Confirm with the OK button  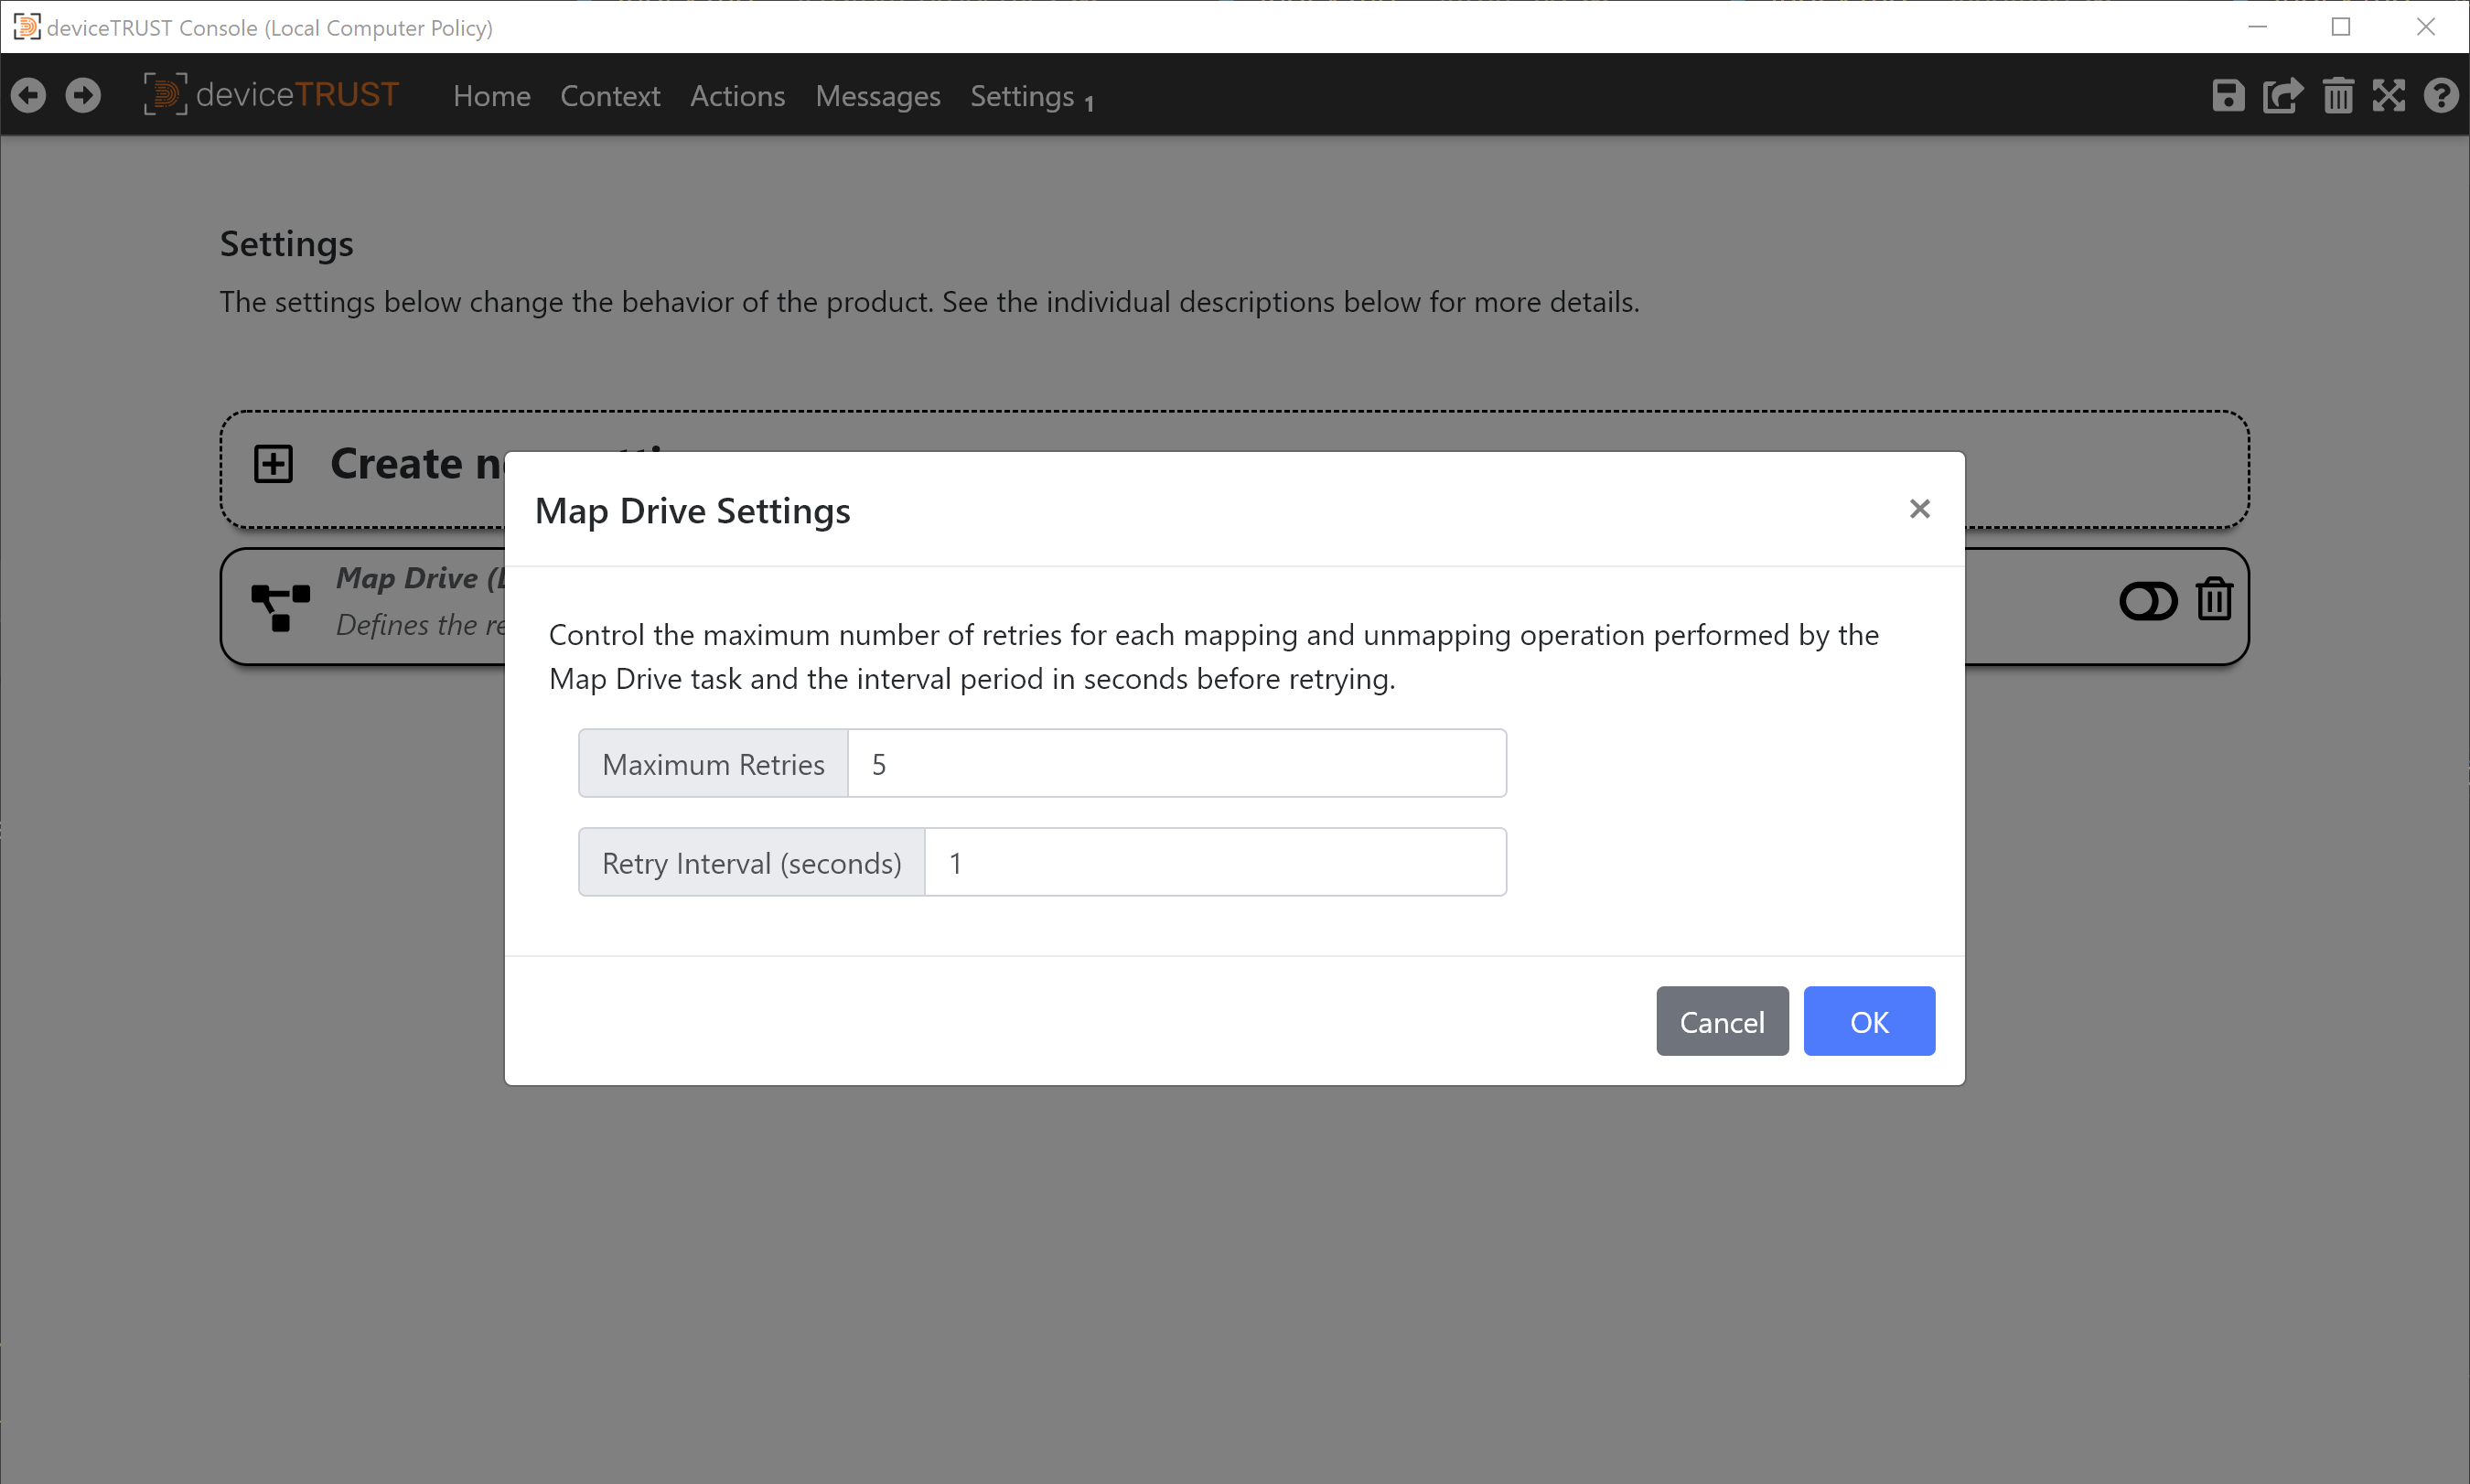tap(1868, 1020)
